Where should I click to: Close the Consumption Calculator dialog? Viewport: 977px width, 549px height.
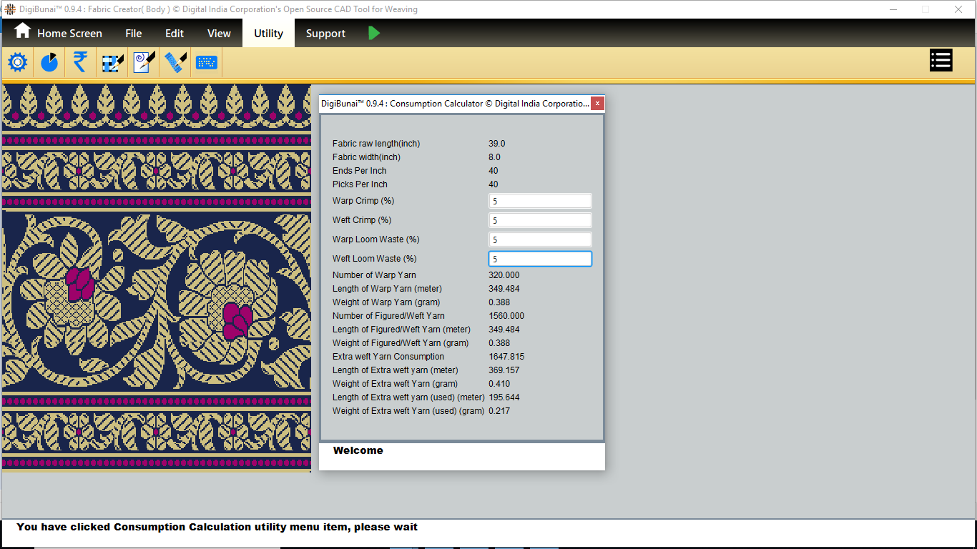pyautogui.click(x=597, y=104)
